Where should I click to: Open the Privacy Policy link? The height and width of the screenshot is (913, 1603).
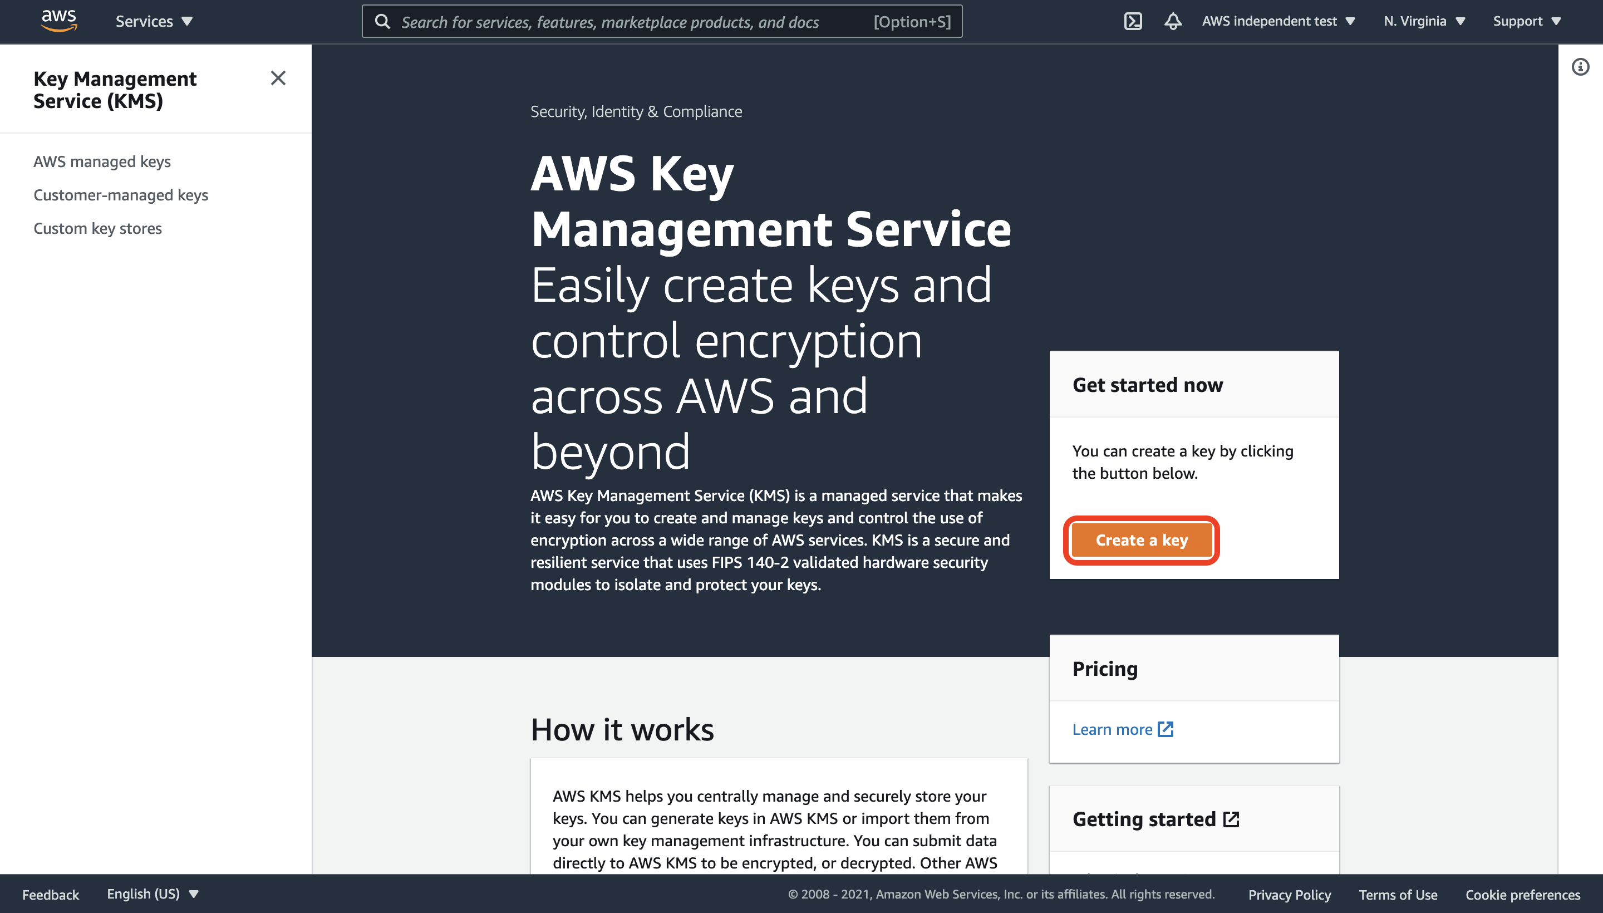click(1290, 894)
